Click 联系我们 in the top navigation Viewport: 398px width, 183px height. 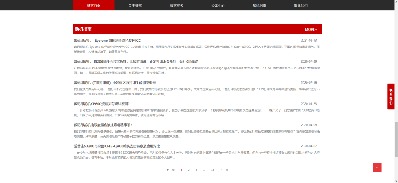tap(301, 6)
